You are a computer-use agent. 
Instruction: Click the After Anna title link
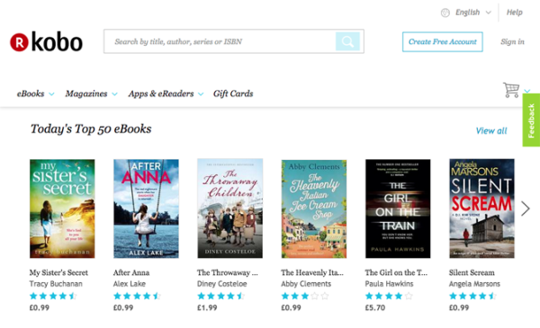[x=131, y=272]
